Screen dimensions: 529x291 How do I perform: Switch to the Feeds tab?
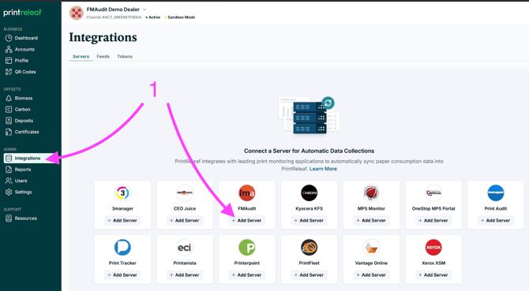tap(103, 57)
